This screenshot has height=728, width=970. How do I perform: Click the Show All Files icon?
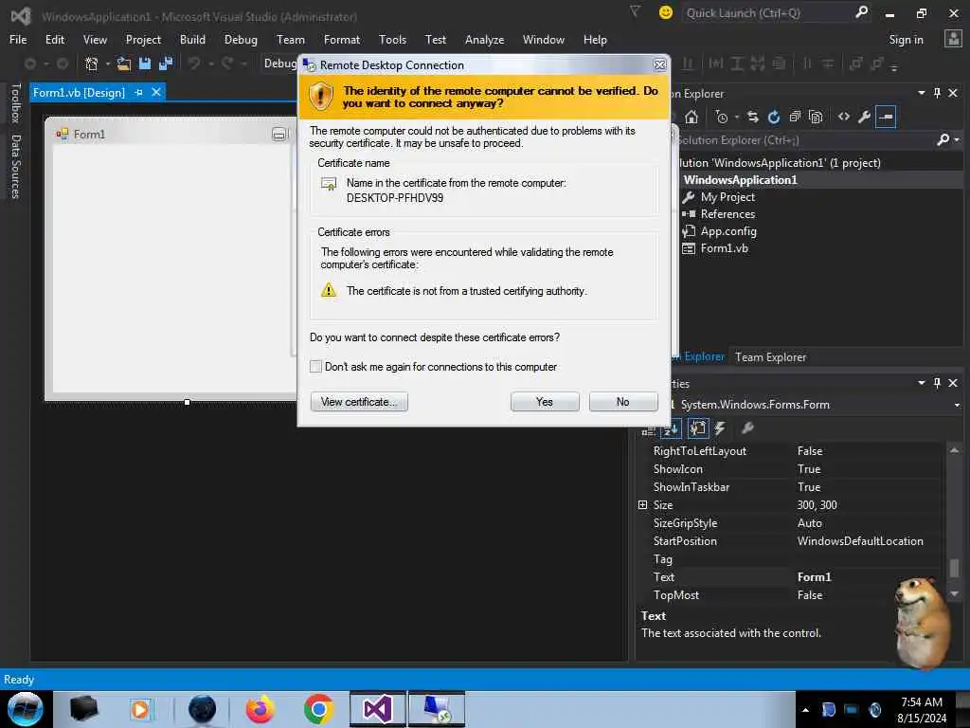(x=816, y=117)
